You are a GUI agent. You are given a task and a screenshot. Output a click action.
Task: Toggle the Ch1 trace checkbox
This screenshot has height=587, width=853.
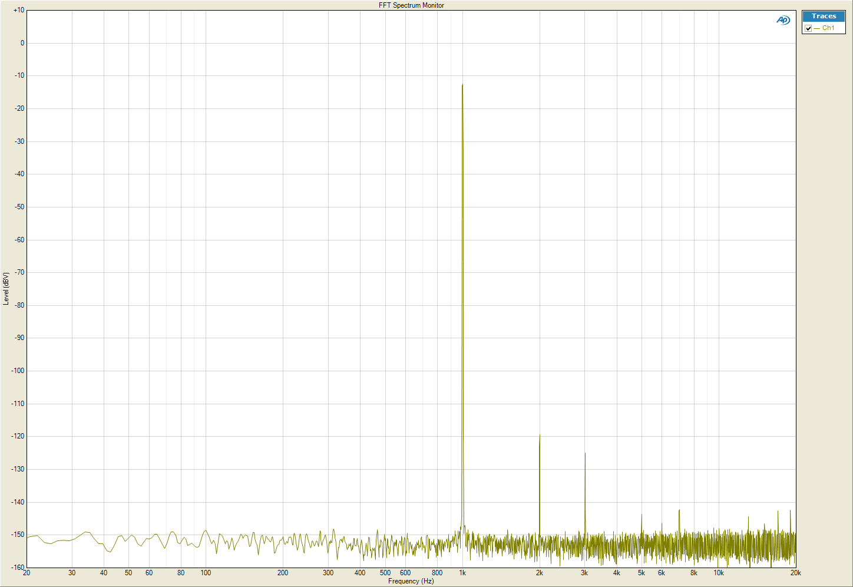pos(808,28)
